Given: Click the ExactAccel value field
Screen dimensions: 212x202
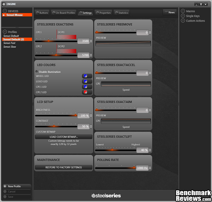Looking at the screenshot, I should [x=142, y=73].
